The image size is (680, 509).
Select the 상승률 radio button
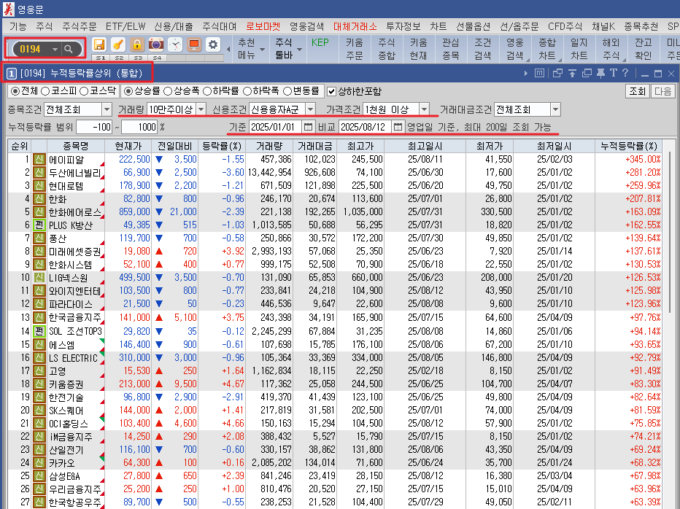128,91
